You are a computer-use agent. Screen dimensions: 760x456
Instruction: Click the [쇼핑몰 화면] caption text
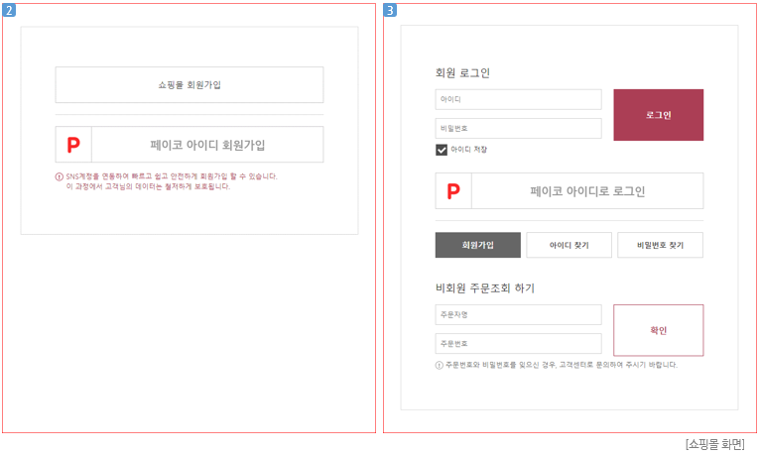pyautogui.click(x=714, y=444)
